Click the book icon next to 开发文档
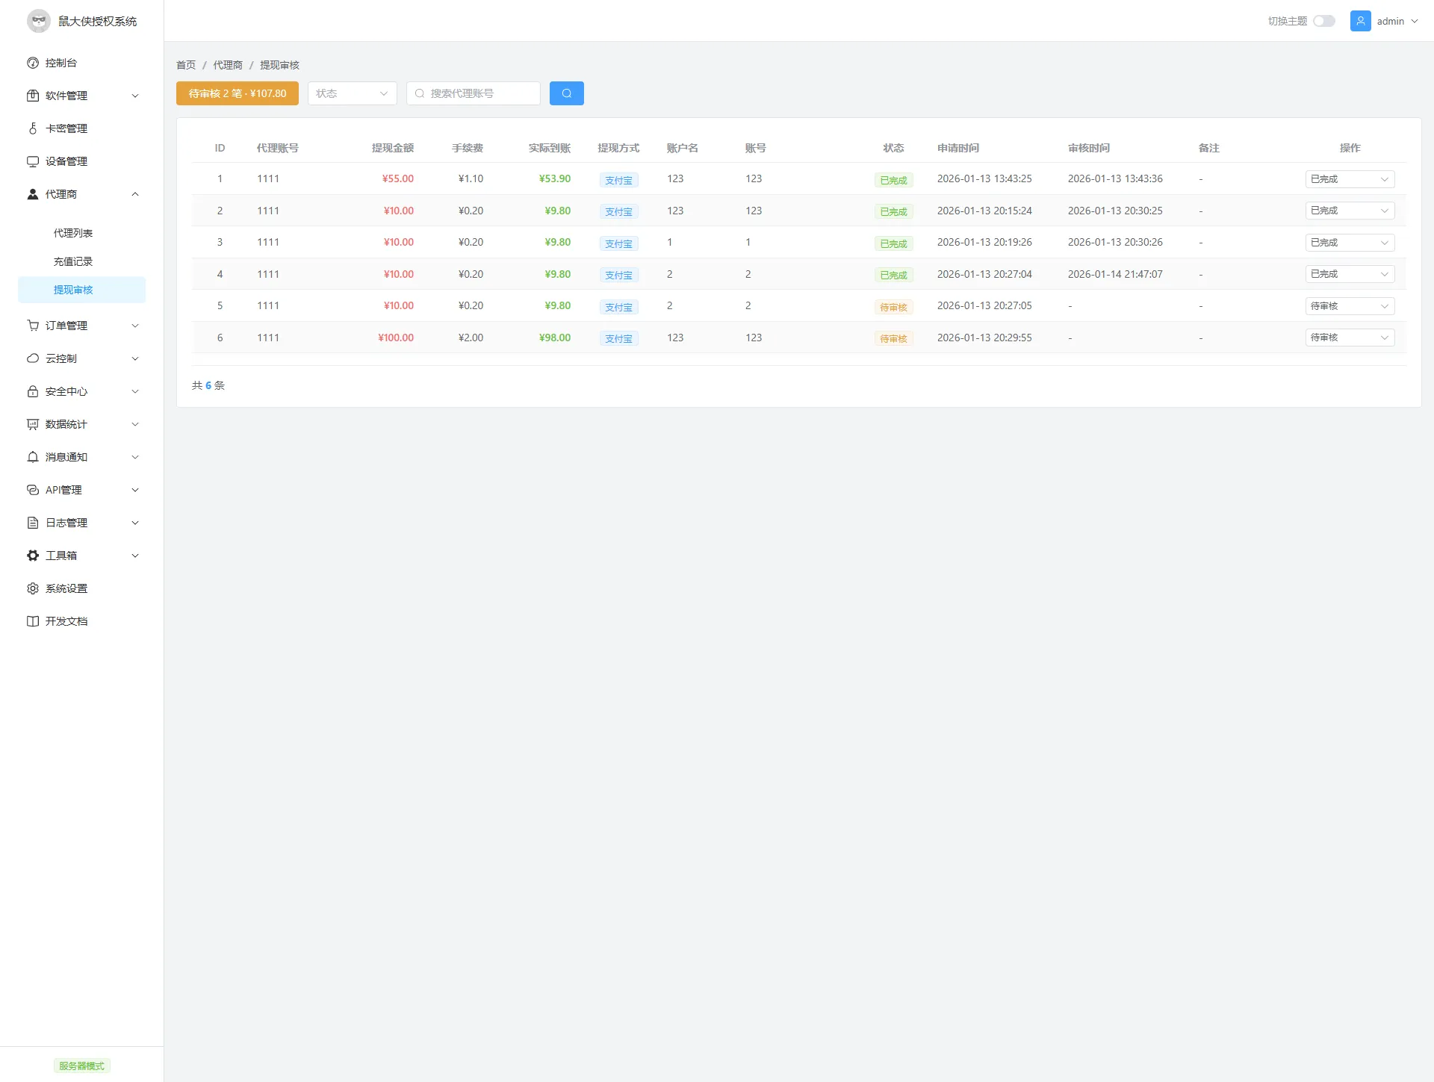 click(33, 621)
